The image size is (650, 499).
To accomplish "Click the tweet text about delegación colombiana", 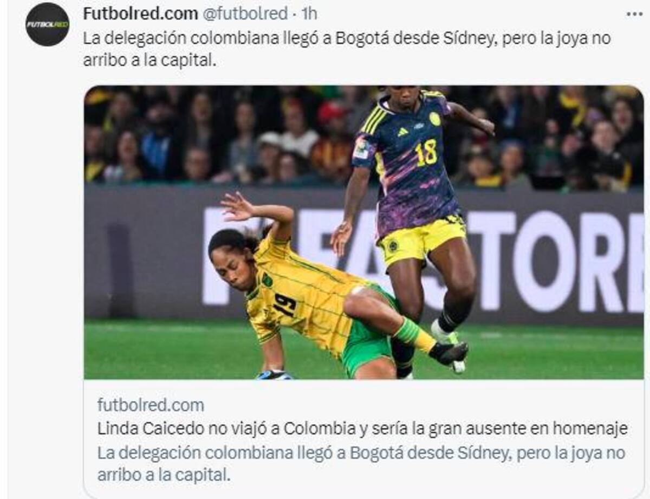I will [347, 50].
